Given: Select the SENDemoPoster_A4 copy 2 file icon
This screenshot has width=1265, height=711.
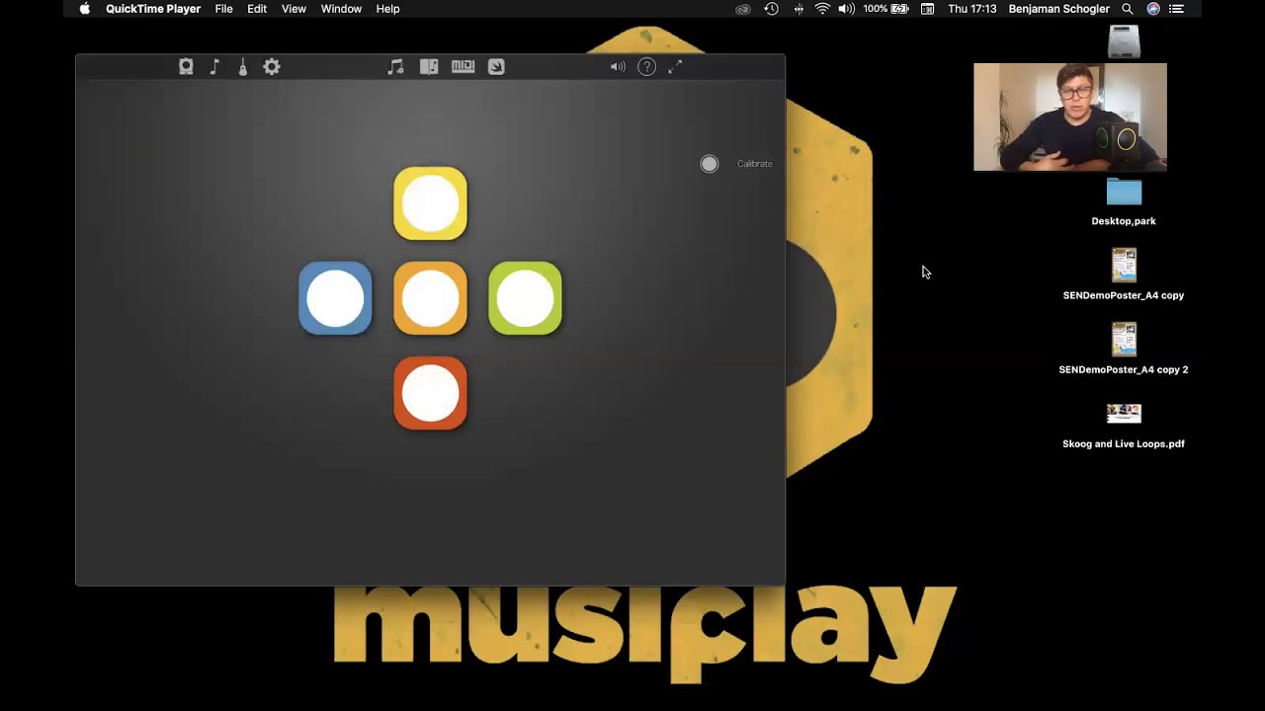Looking at the screenshot, I should [x=1124, y=339].
